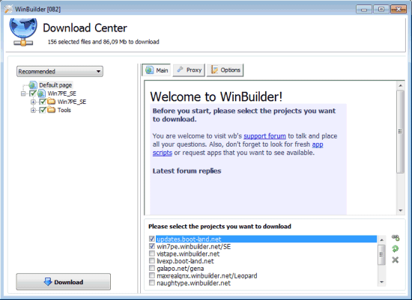Follow the support forum link
This screenshot has height=300, width=412.
tap(264, 136)
